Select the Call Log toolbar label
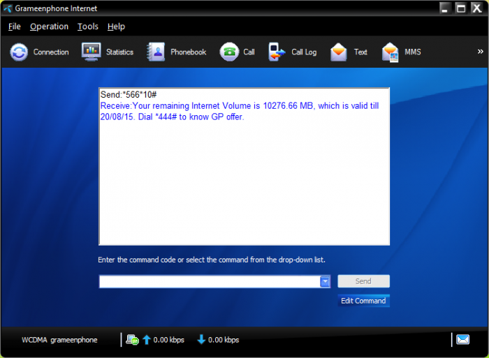Viewport: 489px width, 358px height. pos(304,52)
